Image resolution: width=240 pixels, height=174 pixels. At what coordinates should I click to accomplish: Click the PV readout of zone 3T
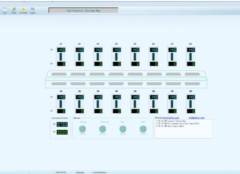tap(98, 64)
